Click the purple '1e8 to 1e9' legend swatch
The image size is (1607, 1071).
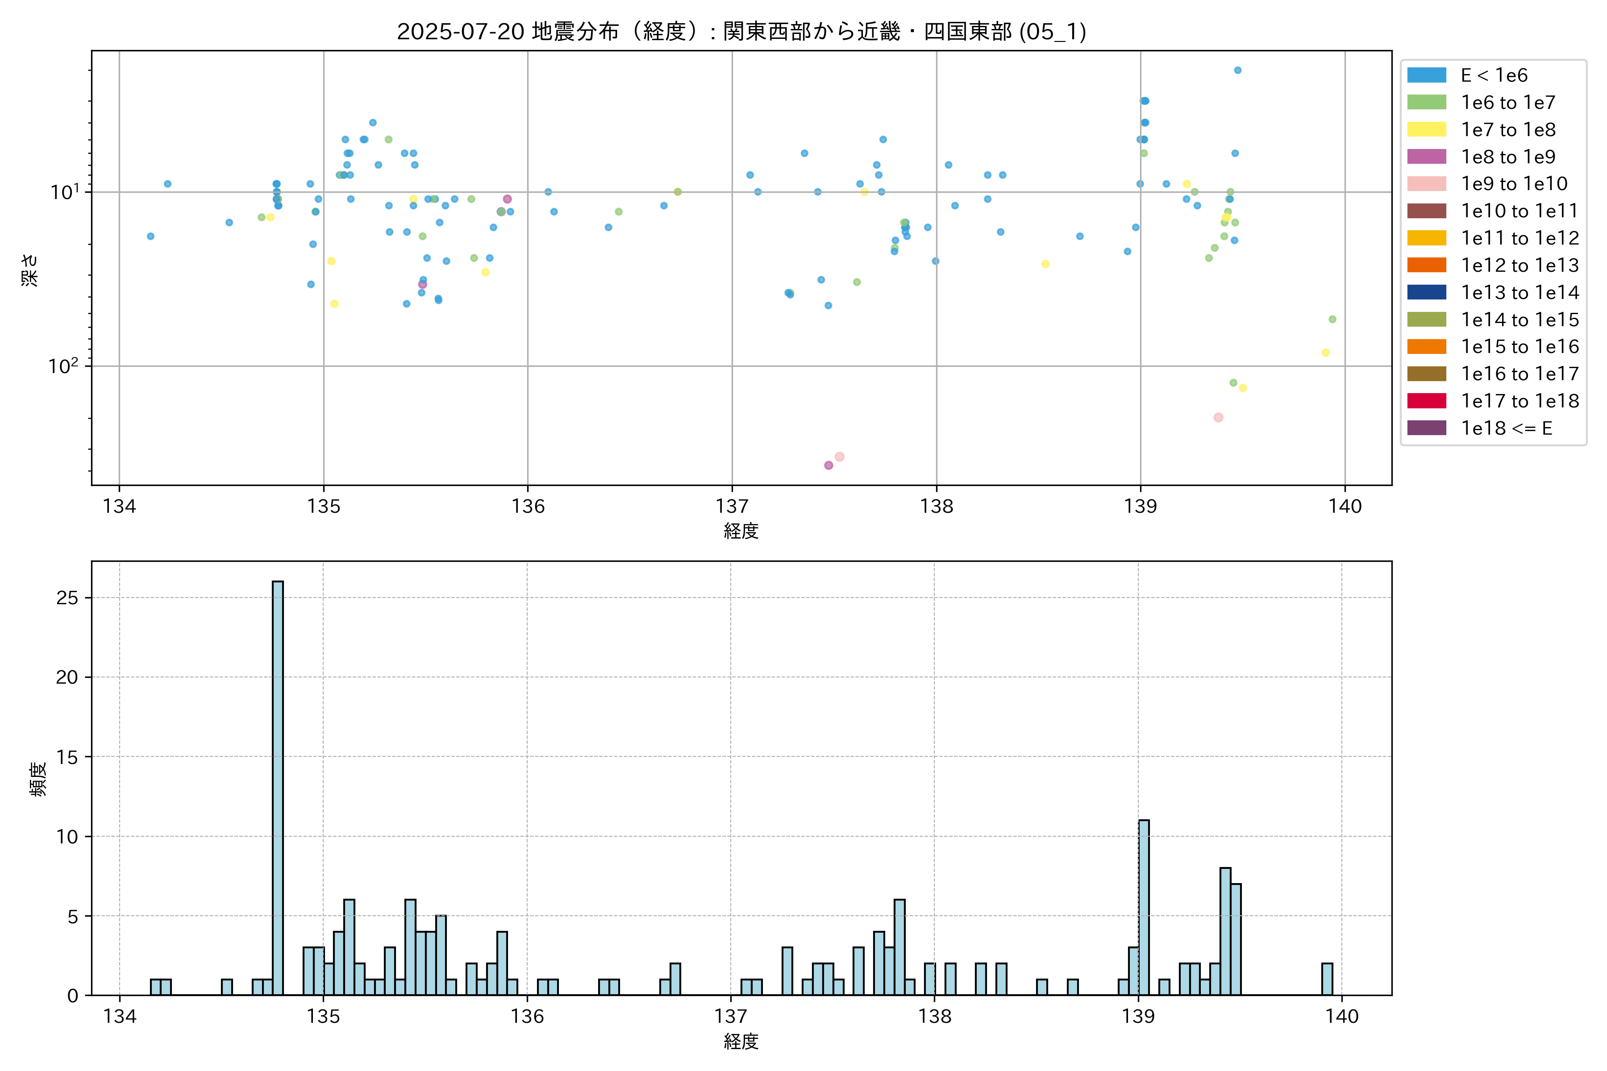1427,157
